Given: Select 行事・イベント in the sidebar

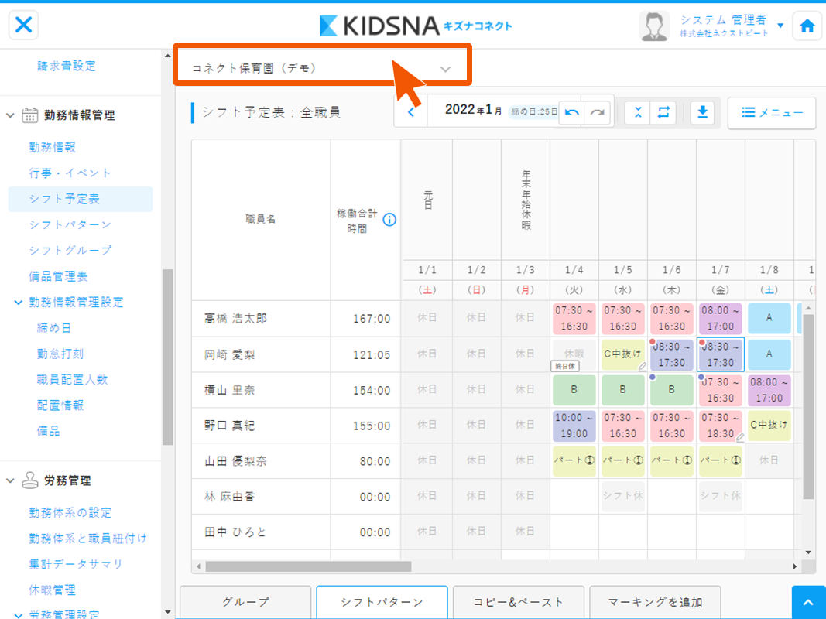Looking at the screenshot, I should (x=70, y=173).
